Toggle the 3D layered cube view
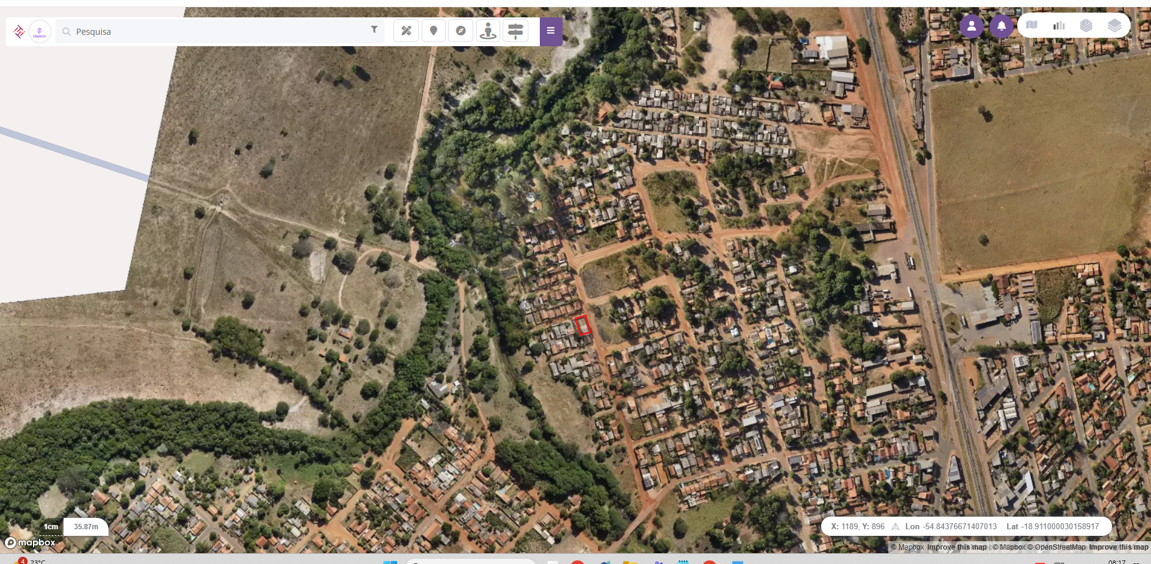This screenshot has width=1151, height=564. (x=1086, y=25)
